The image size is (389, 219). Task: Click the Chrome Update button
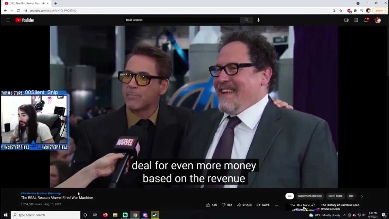378,10
